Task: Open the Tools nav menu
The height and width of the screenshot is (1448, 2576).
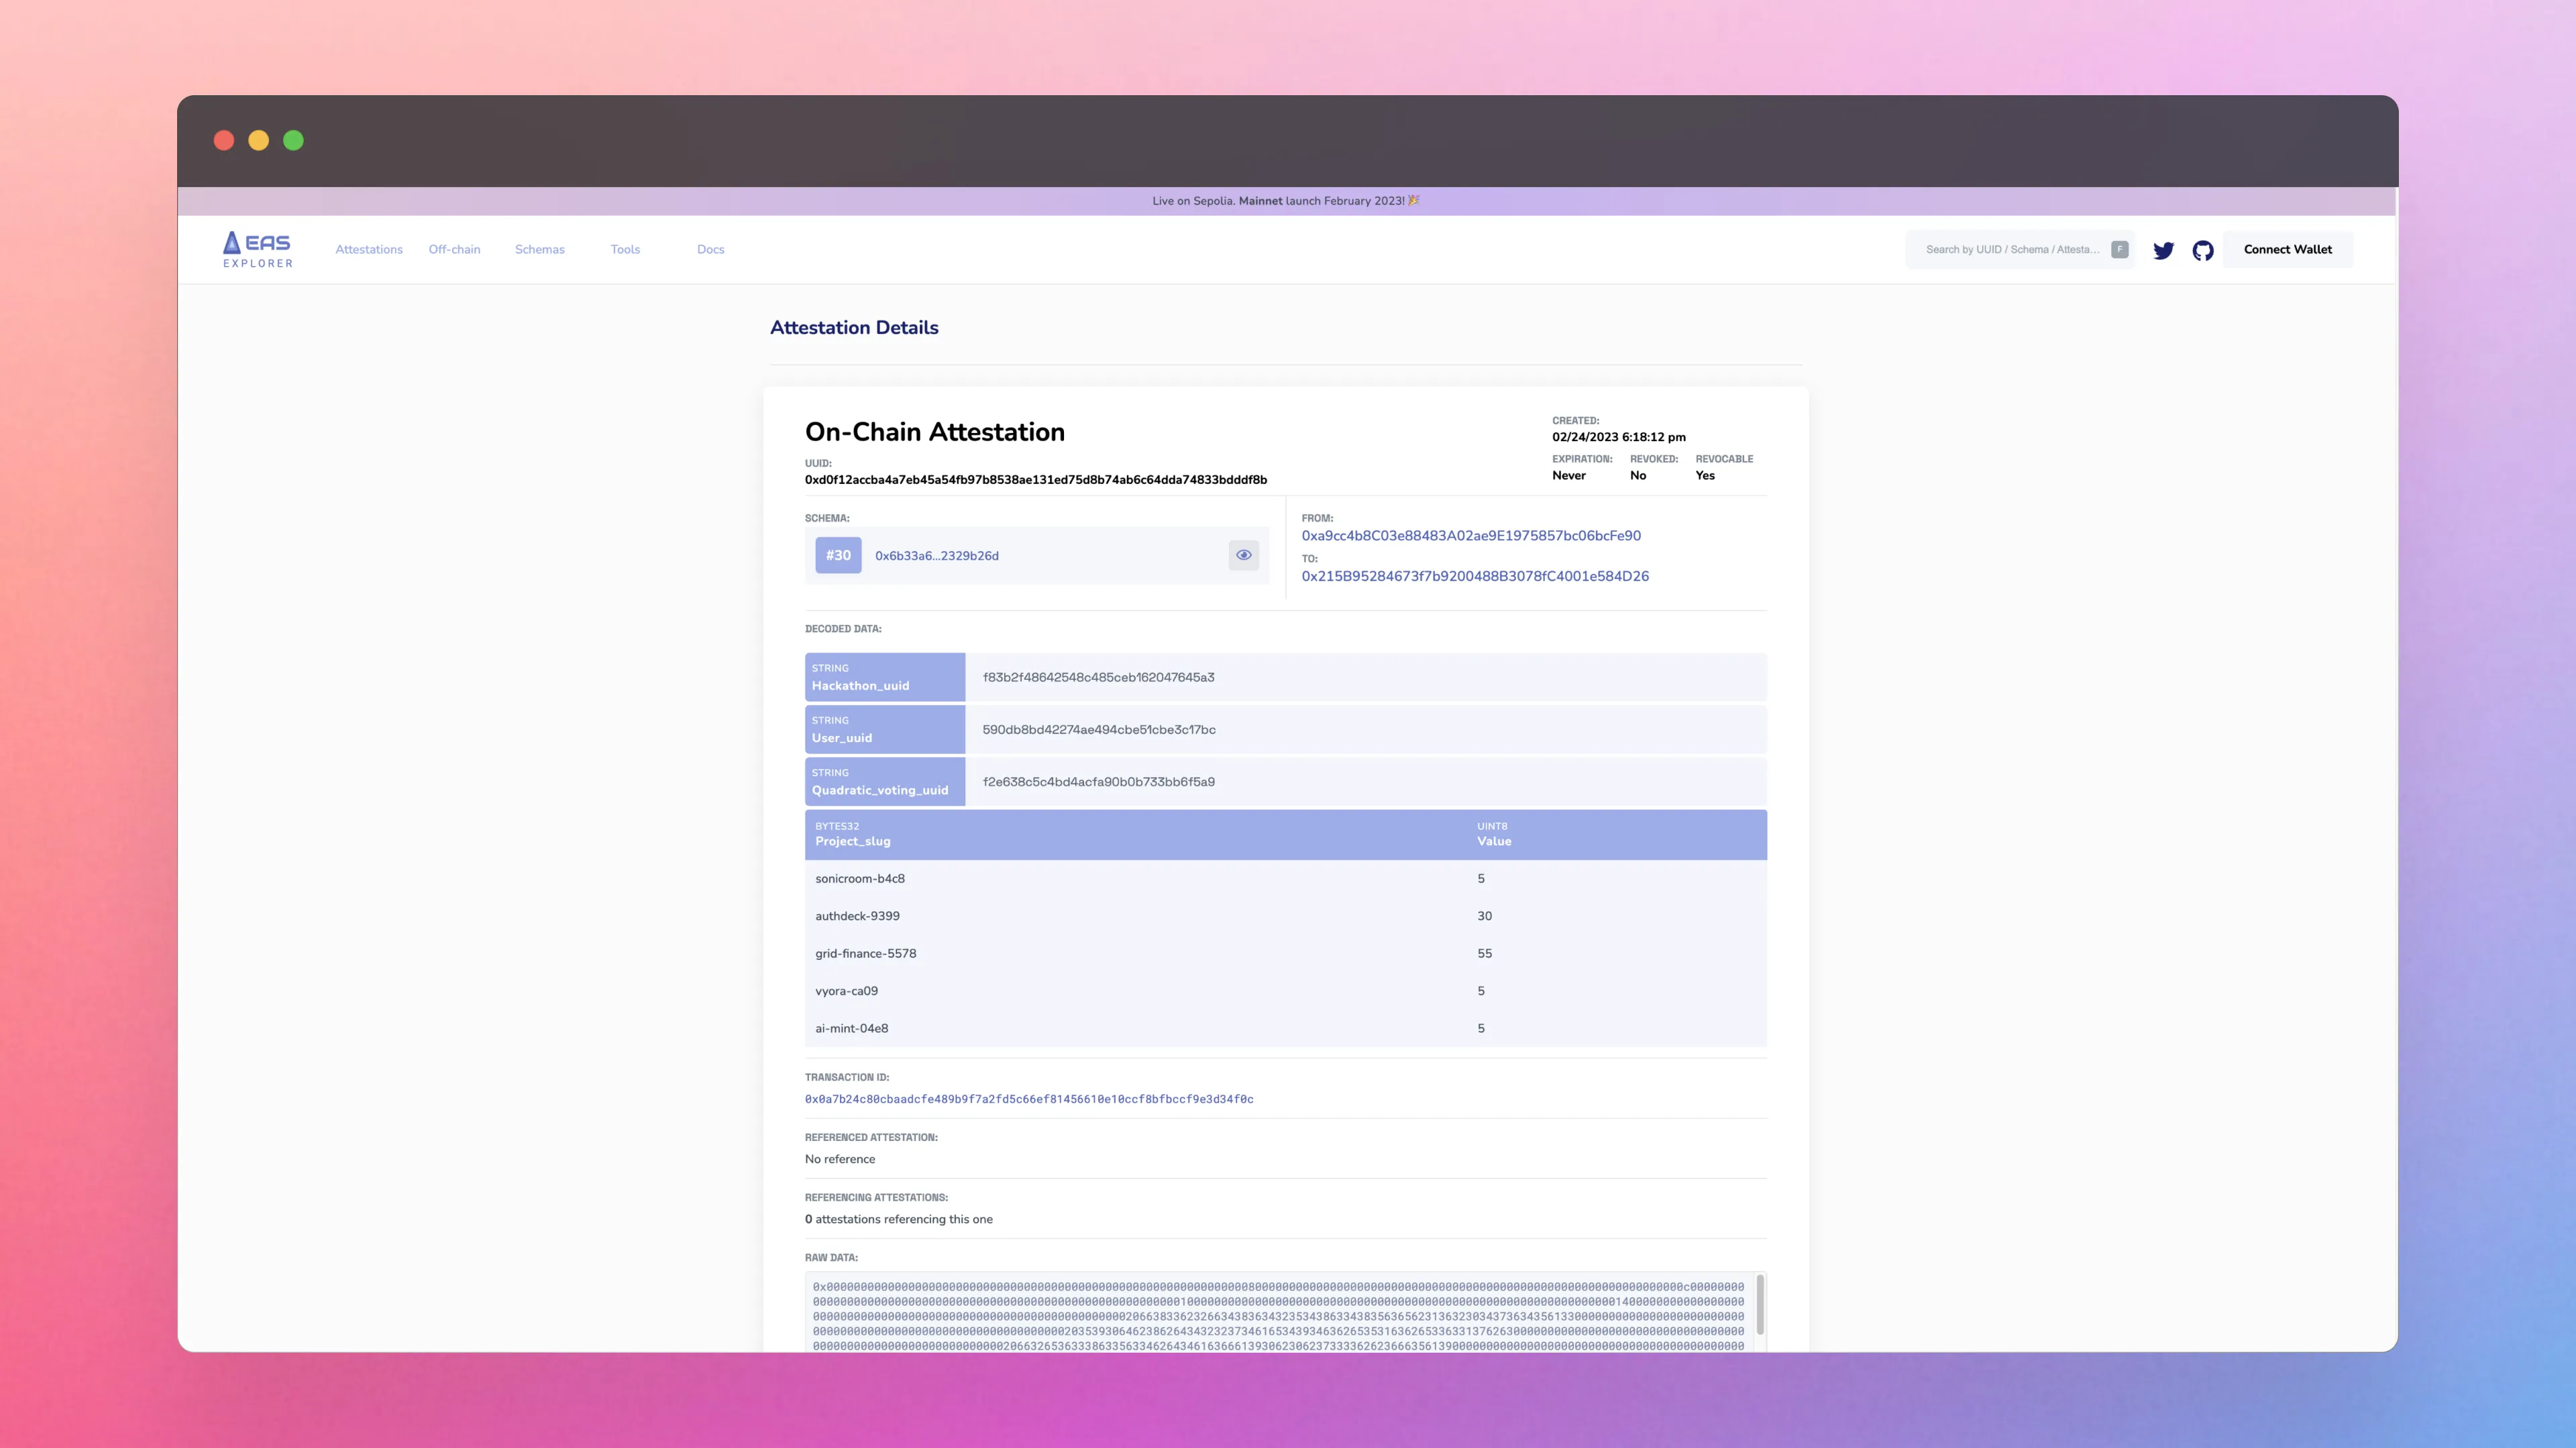Action: [x=625, y=250]
